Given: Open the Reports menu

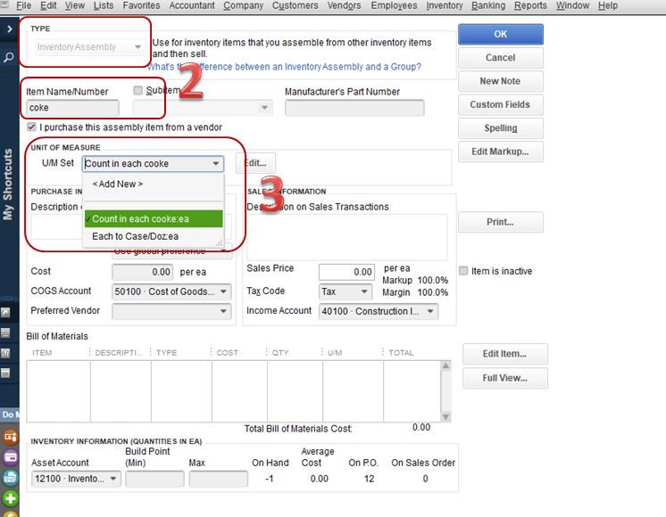Looking at the screenshot, I should tap(530, 5).
